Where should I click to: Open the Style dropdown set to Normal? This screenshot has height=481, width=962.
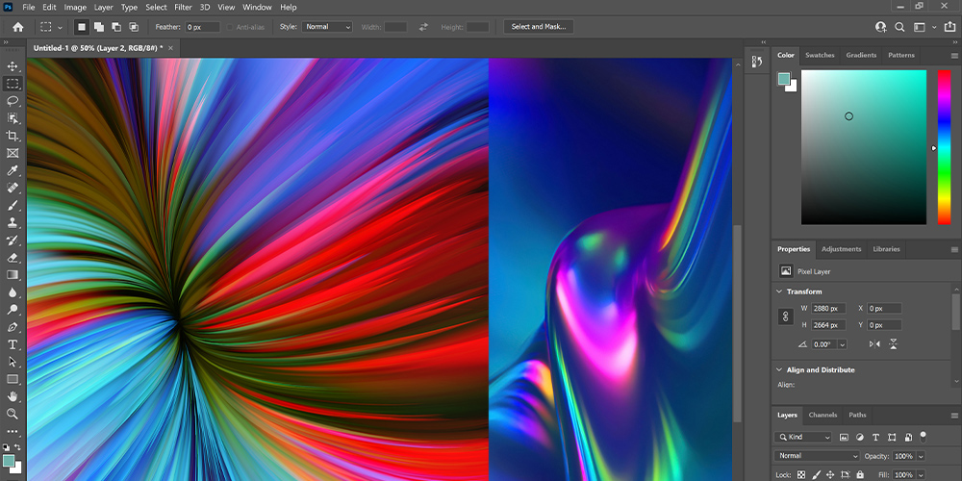328,27
